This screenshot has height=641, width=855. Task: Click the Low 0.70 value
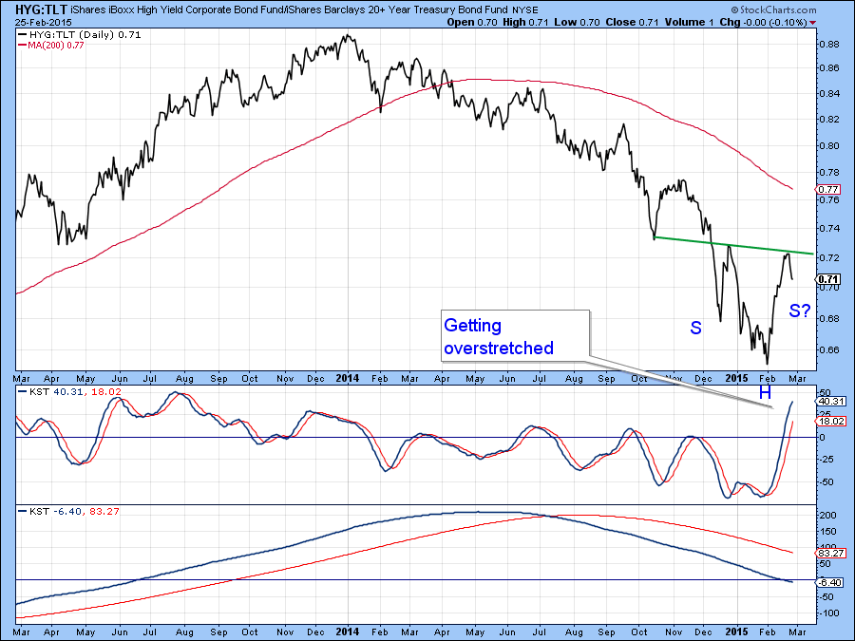577,23
